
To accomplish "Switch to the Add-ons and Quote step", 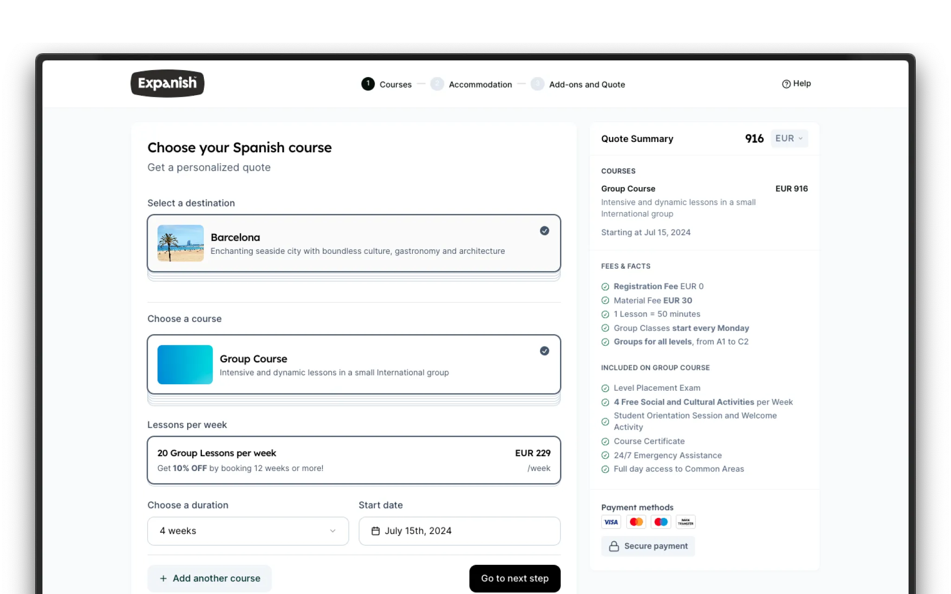I will pos(586,84).
